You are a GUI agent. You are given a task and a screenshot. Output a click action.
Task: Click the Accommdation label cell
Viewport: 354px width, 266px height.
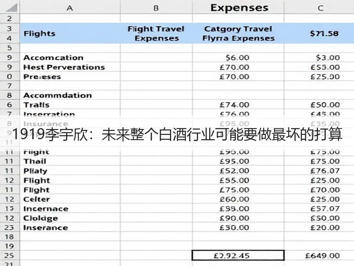(70, 95)
